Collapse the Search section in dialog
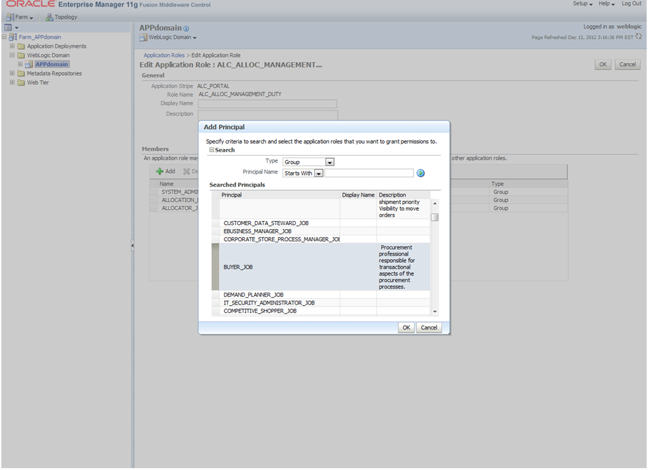648x470 pixels. [x=212, y=150]
